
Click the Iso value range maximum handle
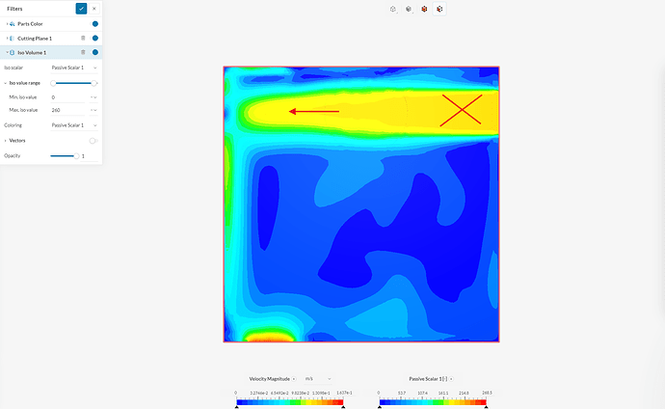[94, 83]
